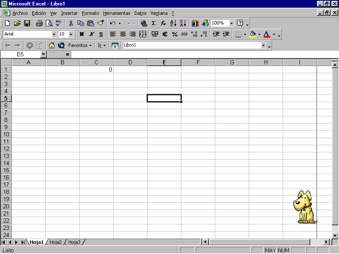Insert a hyperlink using the globe icon

point(144,23)
